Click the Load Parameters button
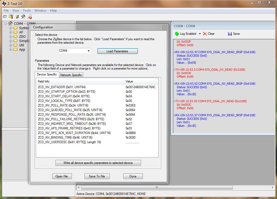277x199 pixels. 117,51
